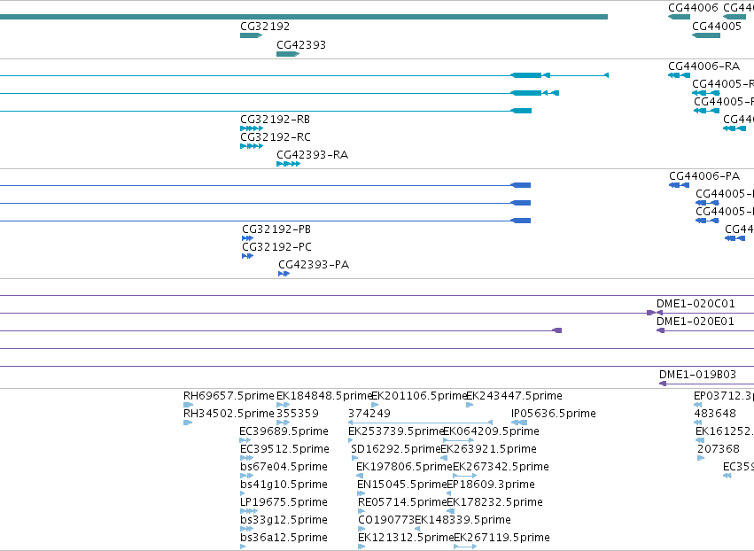Click the 374249 feature label
The width and height of the screenshot is (754, 551).
pyautogui.click(x=369, y=414)
